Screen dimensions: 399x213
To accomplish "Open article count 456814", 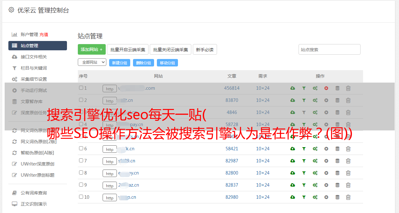I will point(232,88).
